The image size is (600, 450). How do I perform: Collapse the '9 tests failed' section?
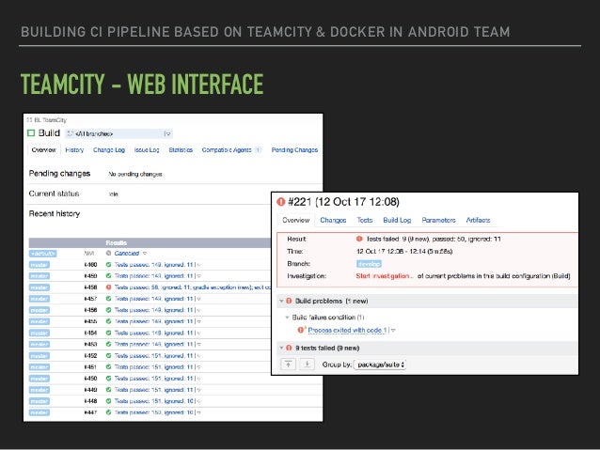[281, 348]
